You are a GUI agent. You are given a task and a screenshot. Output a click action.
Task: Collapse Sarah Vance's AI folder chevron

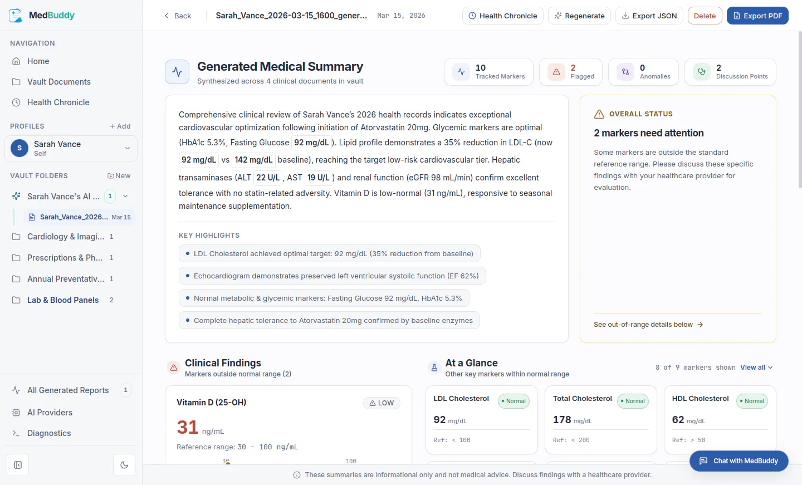click(x=125, y=196)
